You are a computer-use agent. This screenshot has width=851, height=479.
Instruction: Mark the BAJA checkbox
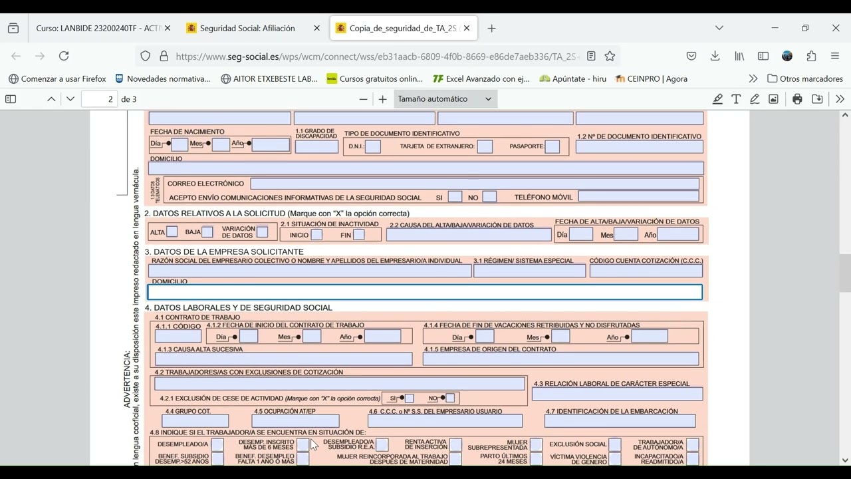pos(207,232)
